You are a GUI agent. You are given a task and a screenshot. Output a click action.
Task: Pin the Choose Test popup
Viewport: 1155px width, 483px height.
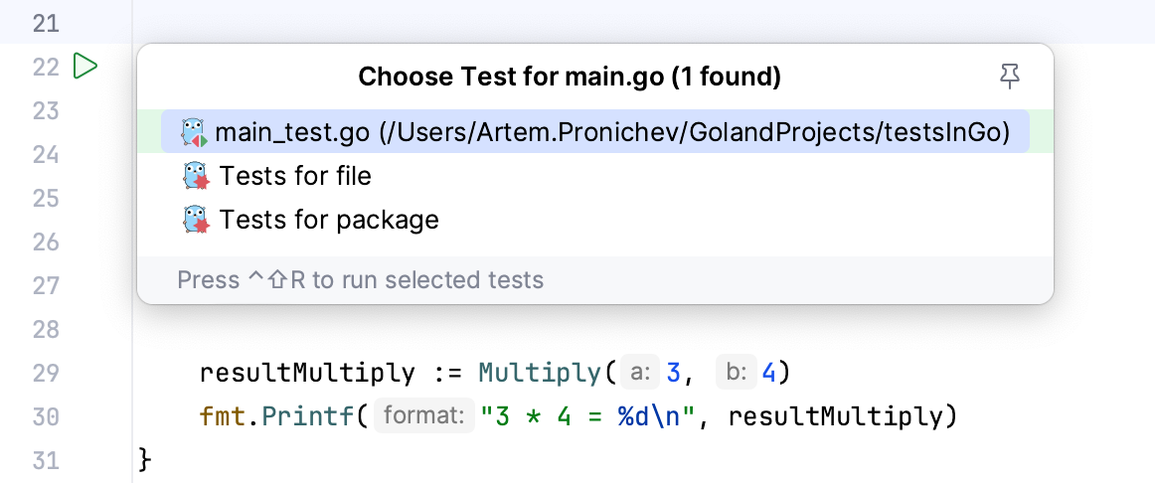click(1010, 77)
